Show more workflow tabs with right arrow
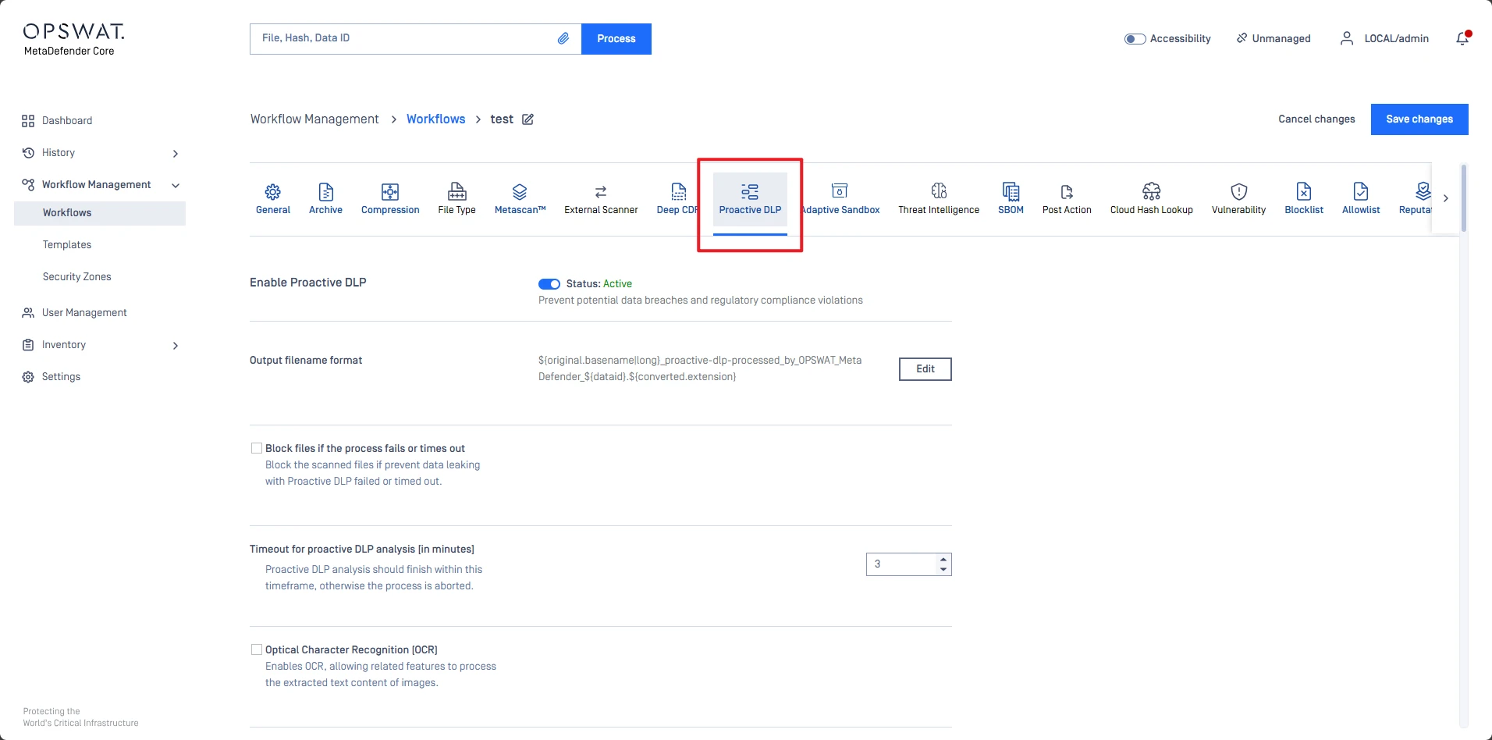 point(1446,198)
